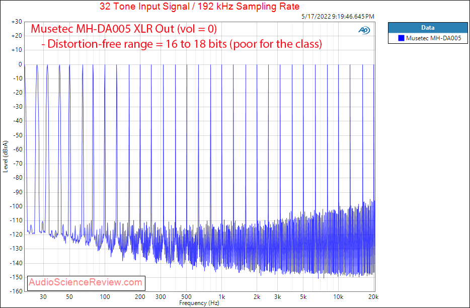Select the Musetec MH-DA005 legend entry label
The image size is (470, 308).
pos(433,38)
